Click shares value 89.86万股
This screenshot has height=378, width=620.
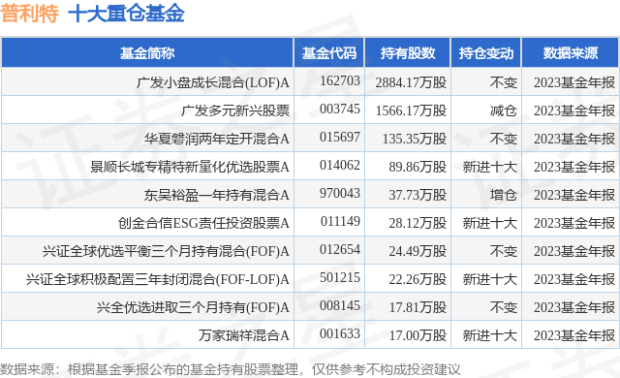418,167
